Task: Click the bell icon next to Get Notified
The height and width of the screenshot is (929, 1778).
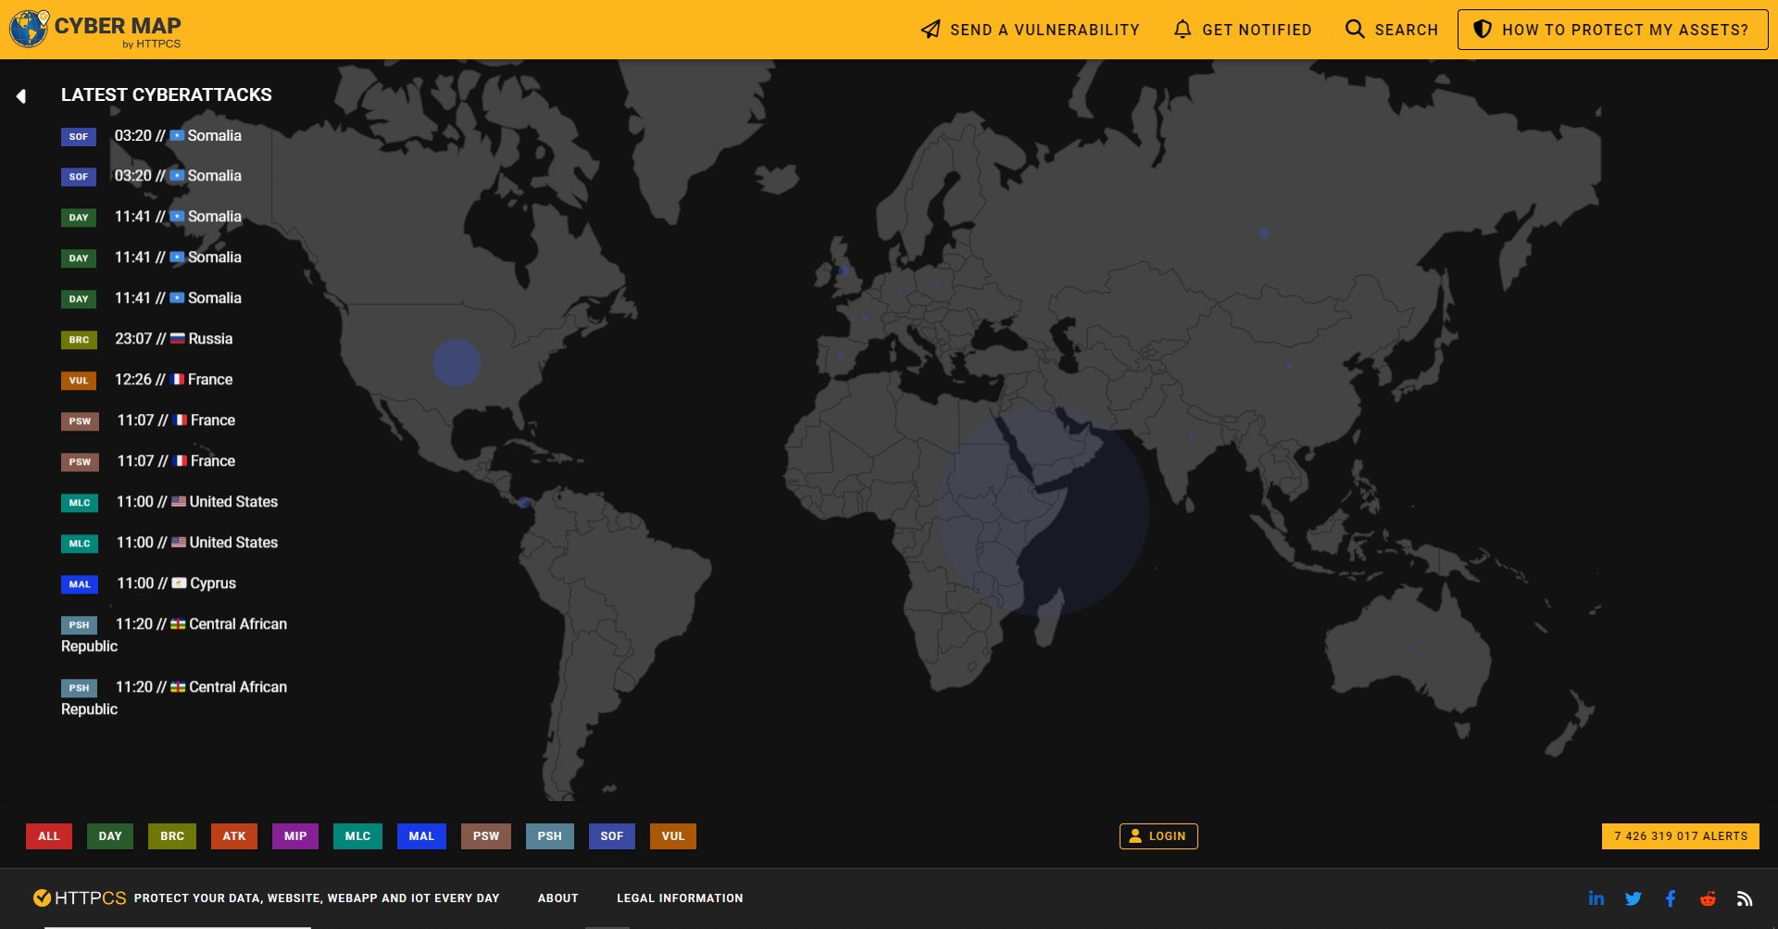Action: click(x=1183, y=29)
